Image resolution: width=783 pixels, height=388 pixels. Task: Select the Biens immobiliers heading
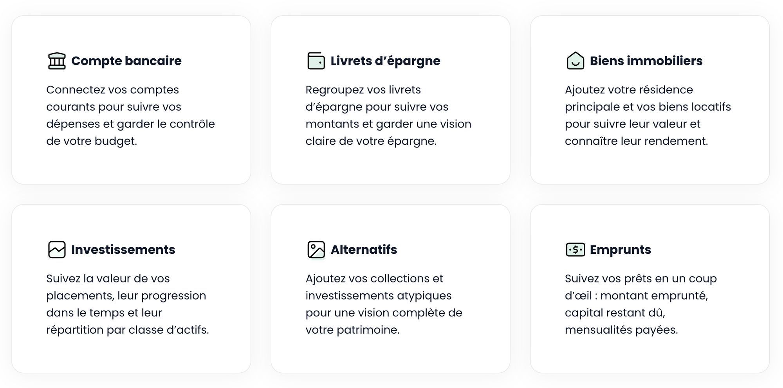[646, 61]
